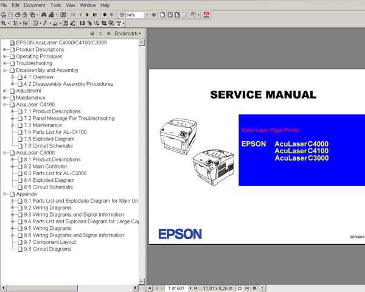Collapse the AcuLaser C4100 bookmark
Viewport: 365px width, 292px height.
[x=5, y=105]
